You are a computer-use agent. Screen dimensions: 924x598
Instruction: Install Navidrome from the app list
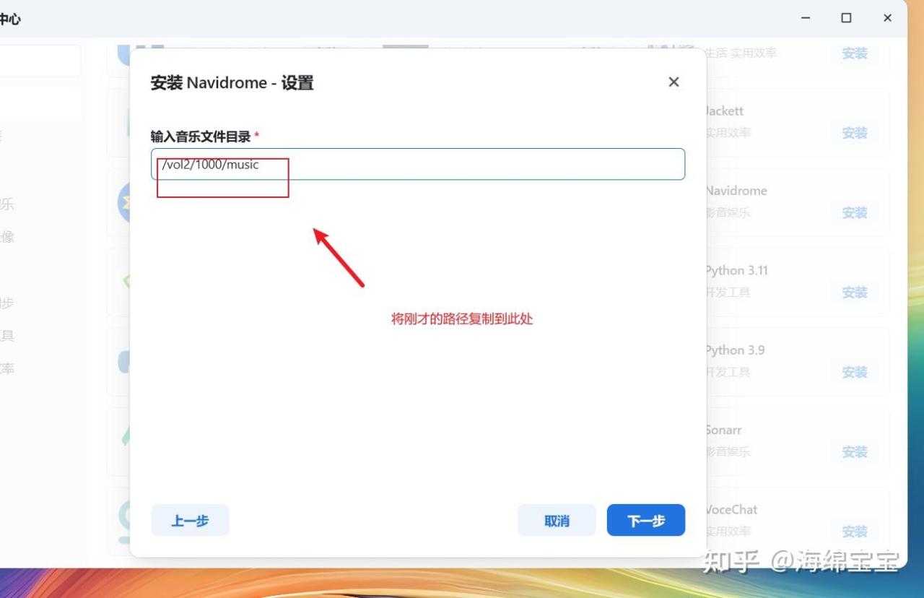tap(855, 212)
